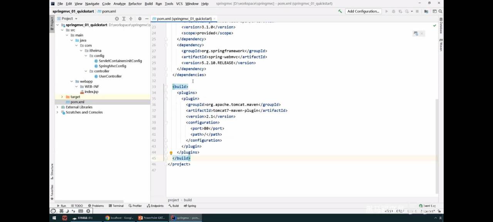Viewport: 493px width, 222px height.
Task: Open the Database side panel
Action: tap(441, 25)
